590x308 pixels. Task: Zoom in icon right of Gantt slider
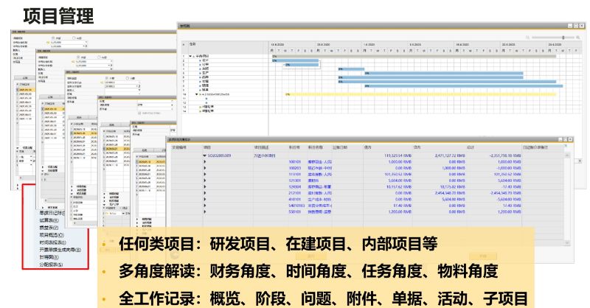(578, 38)
